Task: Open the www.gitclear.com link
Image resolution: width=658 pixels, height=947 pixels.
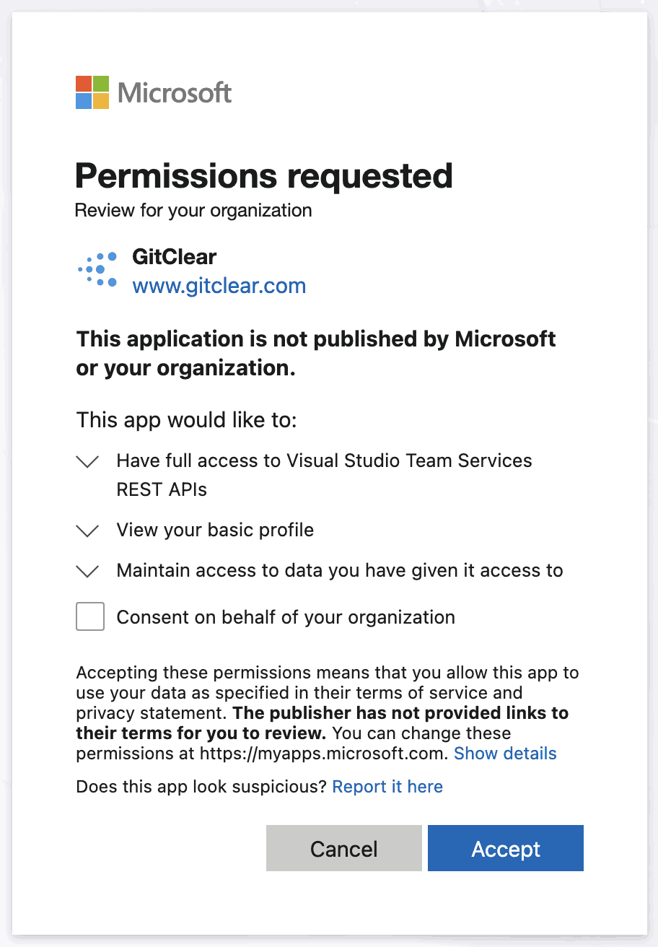Action: coord(219,286)
